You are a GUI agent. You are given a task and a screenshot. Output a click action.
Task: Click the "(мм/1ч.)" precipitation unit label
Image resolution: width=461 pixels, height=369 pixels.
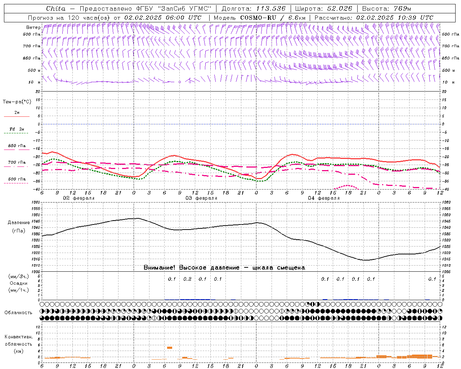tap(19, 290)
